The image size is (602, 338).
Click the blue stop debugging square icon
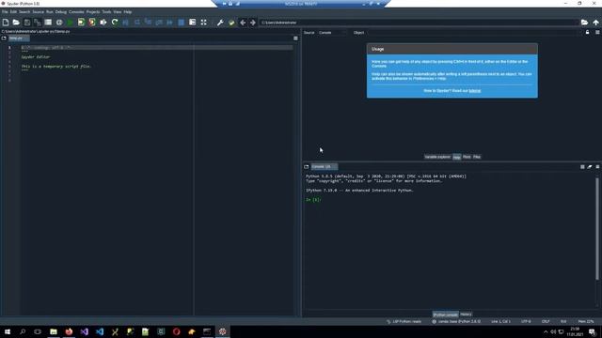click(182, 23)
